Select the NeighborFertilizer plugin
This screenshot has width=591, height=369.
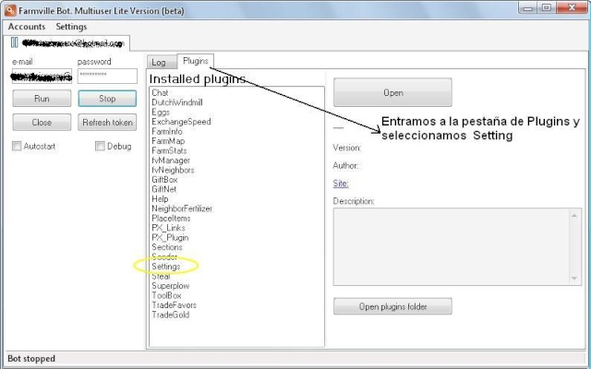point(182,208)
